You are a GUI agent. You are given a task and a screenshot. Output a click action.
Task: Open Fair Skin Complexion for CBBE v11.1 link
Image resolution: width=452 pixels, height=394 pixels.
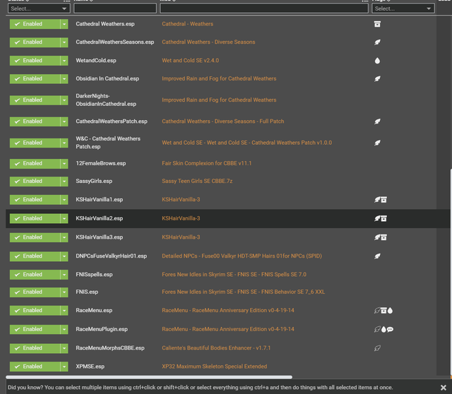(207, 163)
